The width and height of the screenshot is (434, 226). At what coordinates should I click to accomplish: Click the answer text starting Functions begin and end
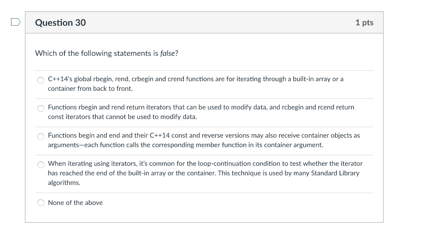[204, 140]
